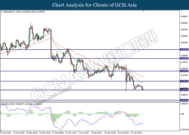
Task: Select the 0.67950 price level label
Action: click(x=184, y=58)
